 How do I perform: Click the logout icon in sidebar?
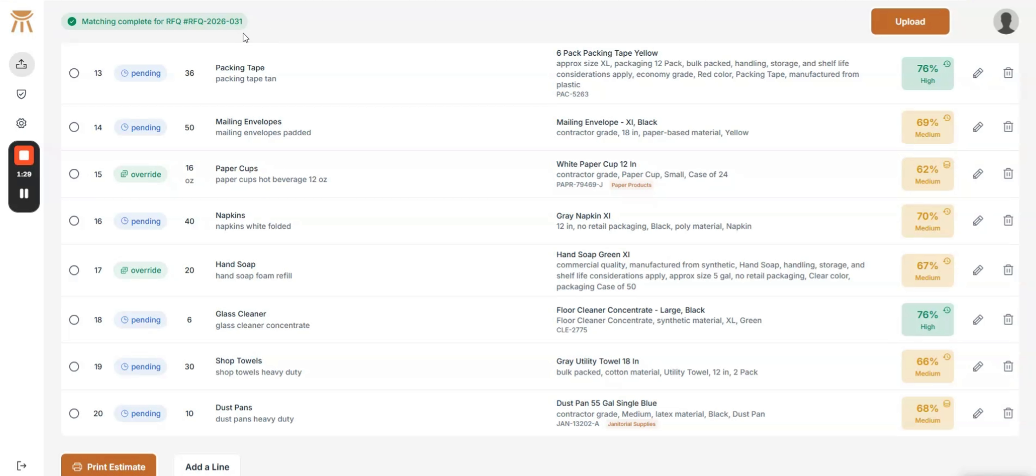point(22,466)
